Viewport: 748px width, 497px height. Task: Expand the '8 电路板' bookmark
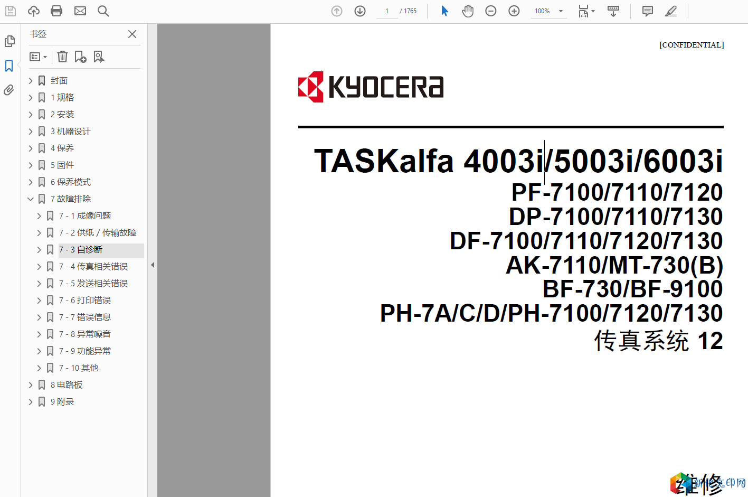click(x=31, y=385)
